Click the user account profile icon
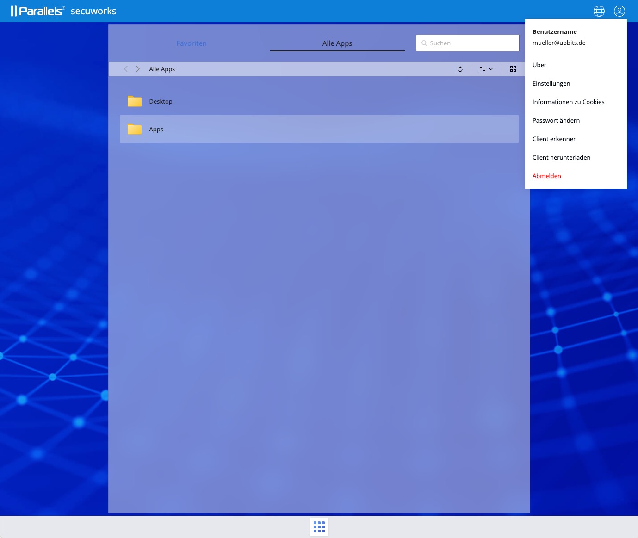The width and height of the screenshot is (638, 538). (x=619, y=11)
